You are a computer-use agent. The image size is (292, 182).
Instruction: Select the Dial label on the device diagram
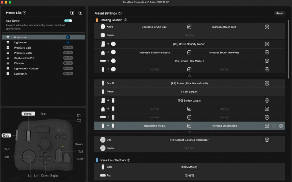[x=6, y=157]
